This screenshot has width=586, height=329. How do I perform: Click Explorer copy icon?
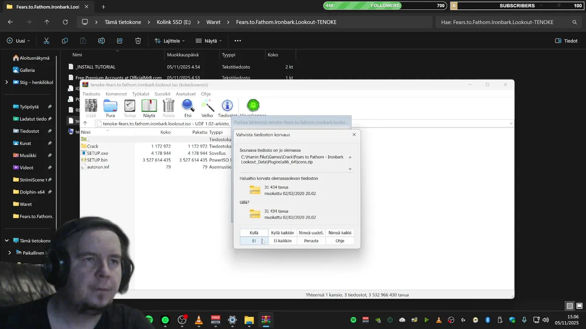coord(65,41)
